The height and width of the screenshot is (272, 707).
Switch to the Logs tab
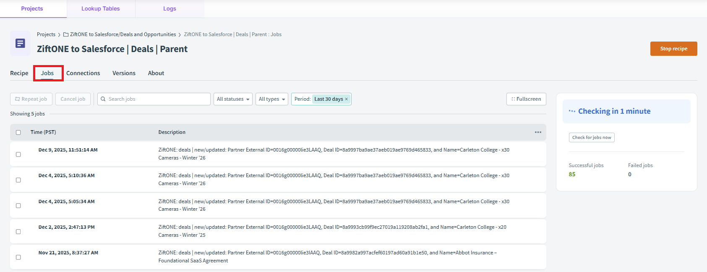click(170, 8)
